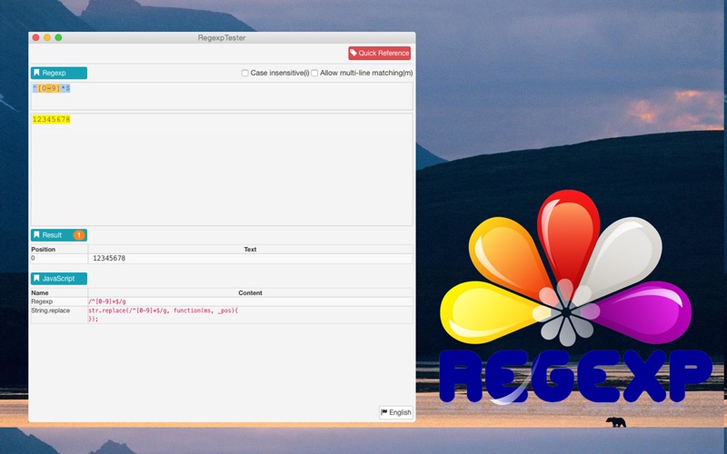
Task: Click the highlighted test text 12345678
Action: coord(51,119)
